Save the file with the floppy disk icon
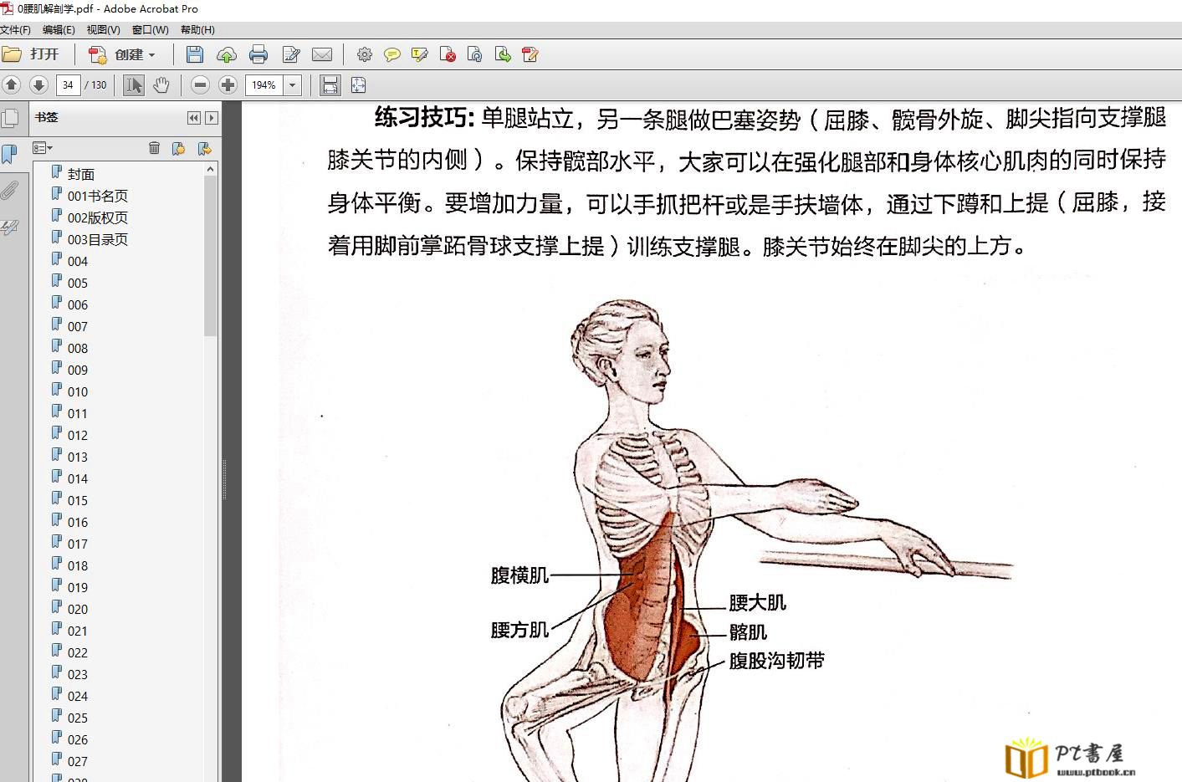 [x=195, y=54]
